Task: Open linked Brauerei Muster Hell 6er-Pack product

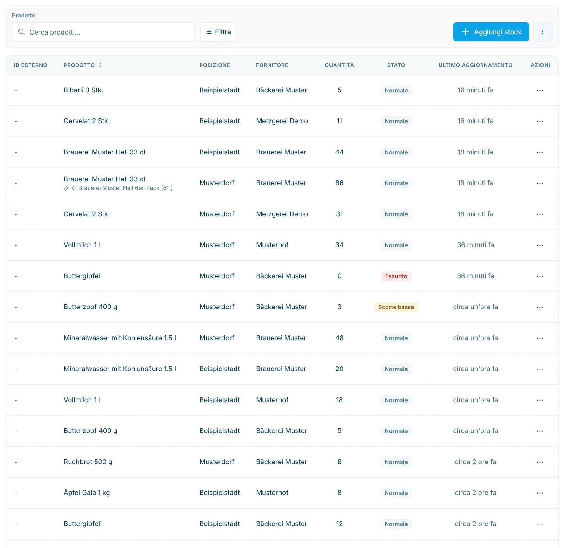Action: (x=125, y=188)
